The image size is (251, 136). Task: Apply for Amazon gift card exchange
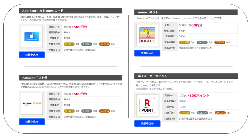(32, 122)
